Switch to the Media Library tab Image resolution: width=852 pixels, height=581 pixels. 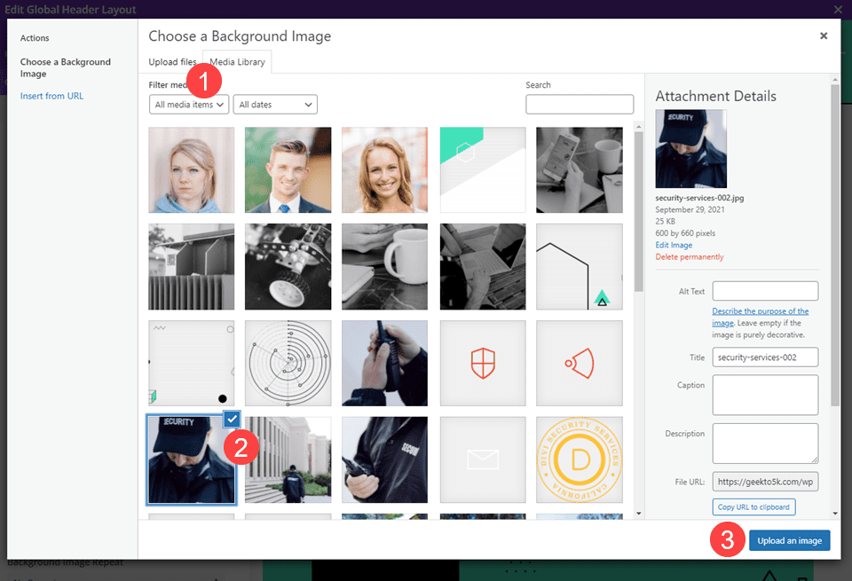tap(237, 62)
